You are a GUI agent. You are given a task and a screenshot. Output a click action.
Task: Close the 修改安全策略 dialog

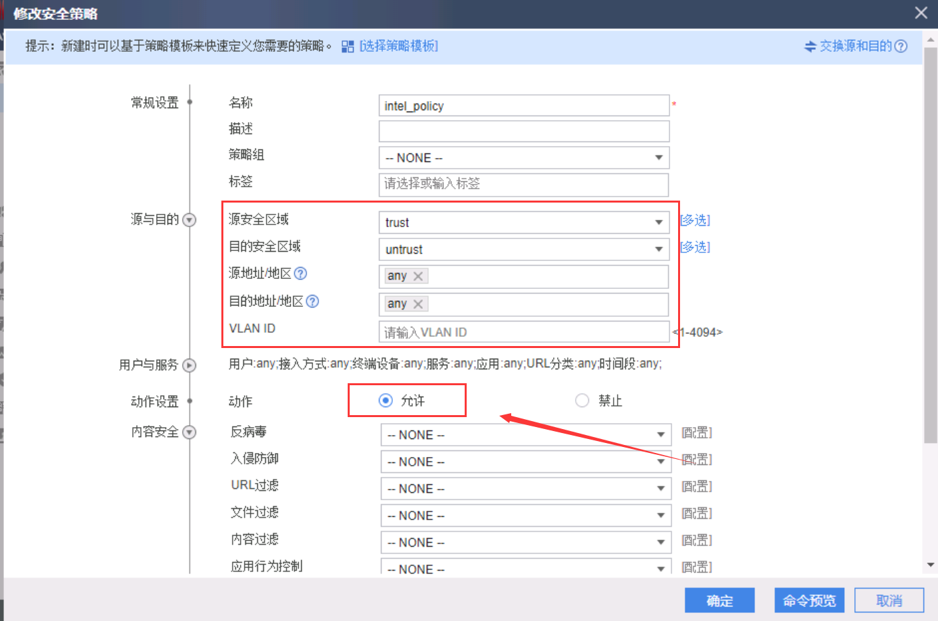click(921, 13)
